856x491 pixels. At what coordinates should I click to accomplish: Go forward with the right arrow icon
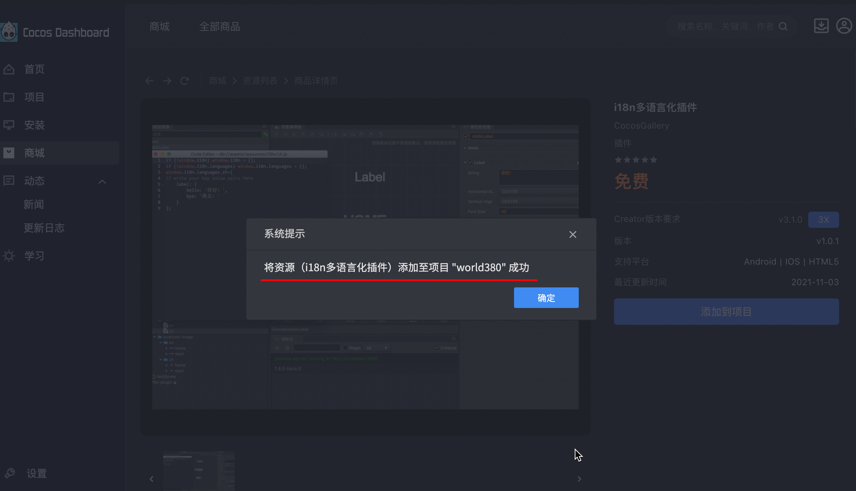point(167,81)
